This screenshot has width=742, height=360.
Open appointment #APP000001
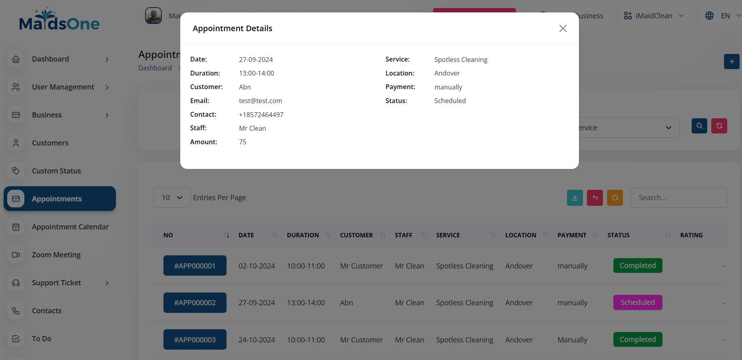coord(195,266)
